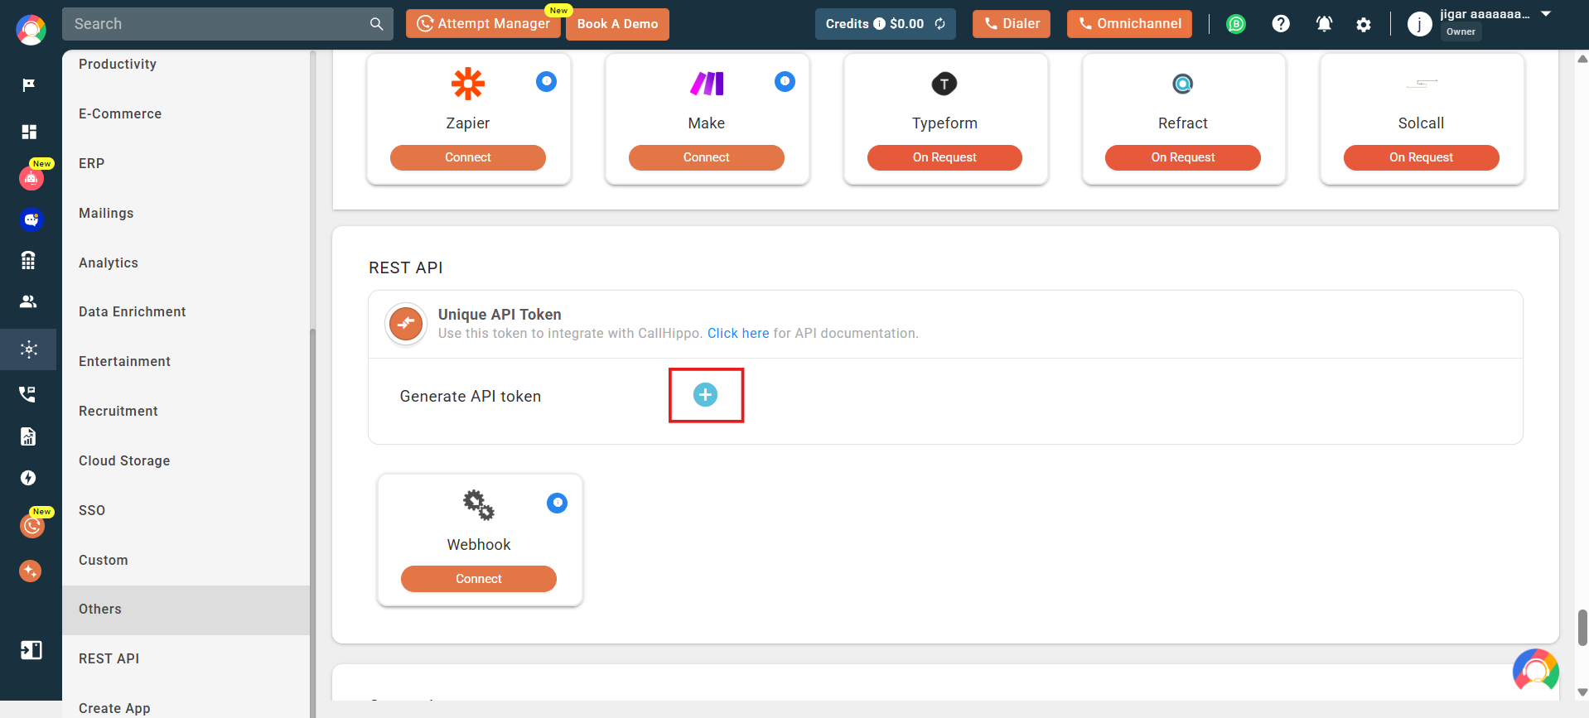Click the green circular B icon
The height and width of the screenshot is (718, 1589).
click(1235, 24)
